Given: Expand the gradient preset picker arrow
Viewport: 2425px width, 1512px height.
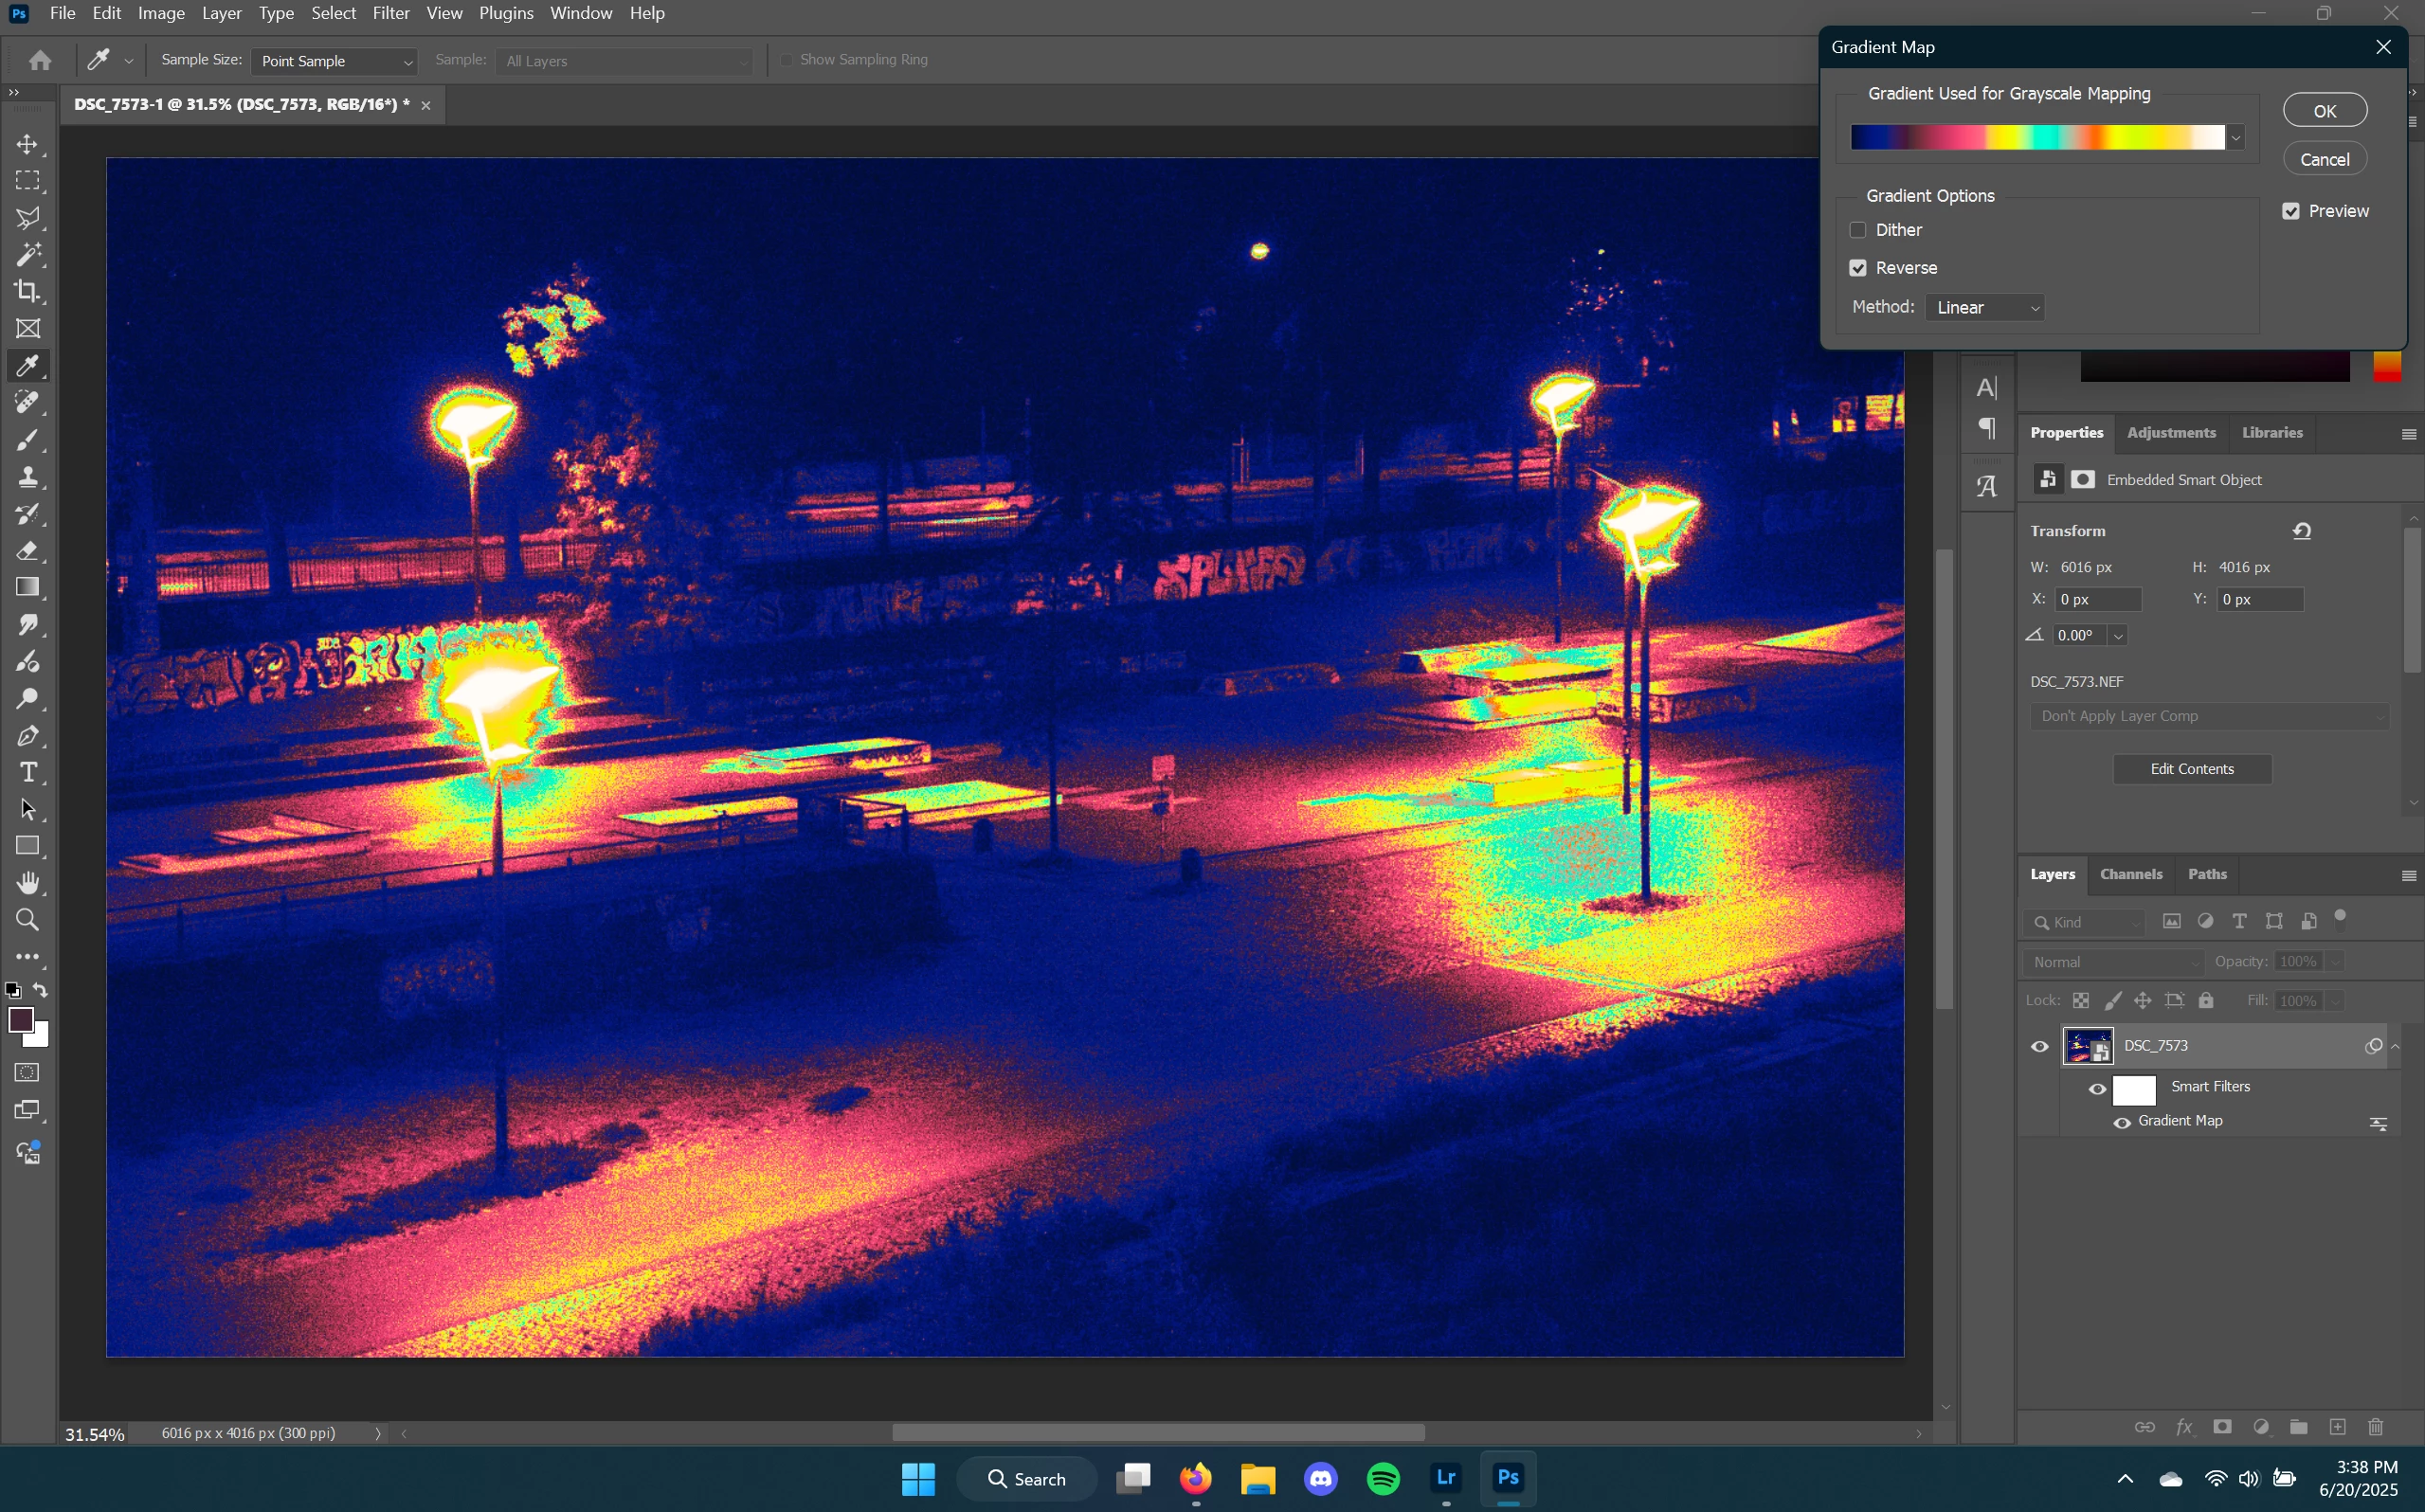Looking at the screenshot, I should (x=2236, y=138).
